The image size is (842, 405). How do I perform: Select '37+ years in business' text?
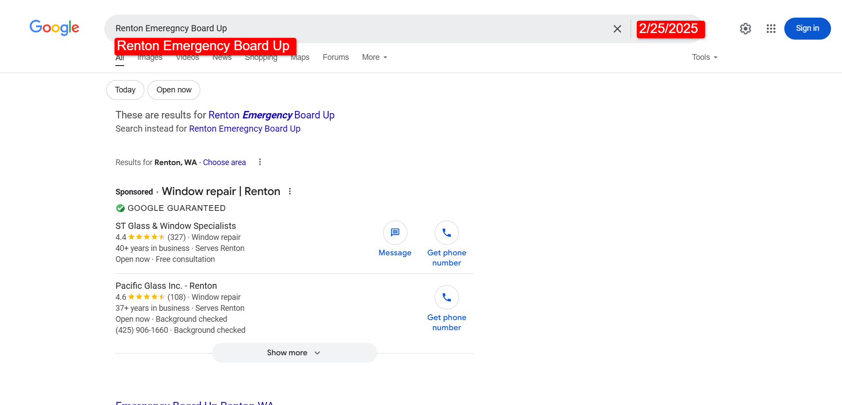152,308
